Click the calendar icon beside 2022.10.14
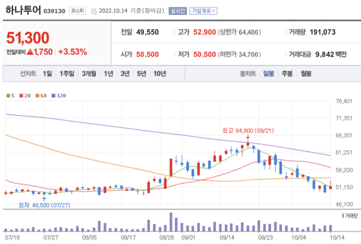 tap(94, 11)
